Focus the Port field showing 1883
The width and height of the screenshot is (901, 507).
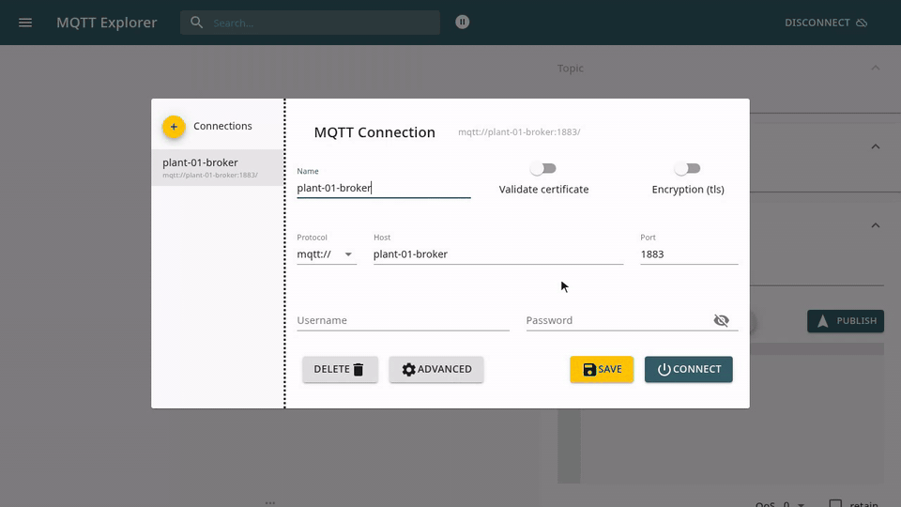(689, 254)
